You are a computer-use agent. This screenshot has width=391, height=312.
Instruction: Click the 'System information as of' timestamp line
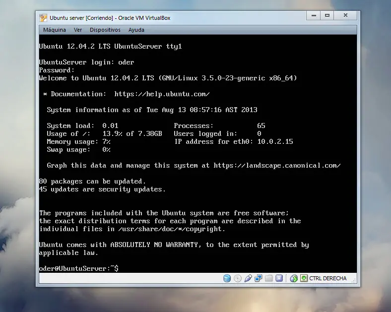[x=152, y=110]
